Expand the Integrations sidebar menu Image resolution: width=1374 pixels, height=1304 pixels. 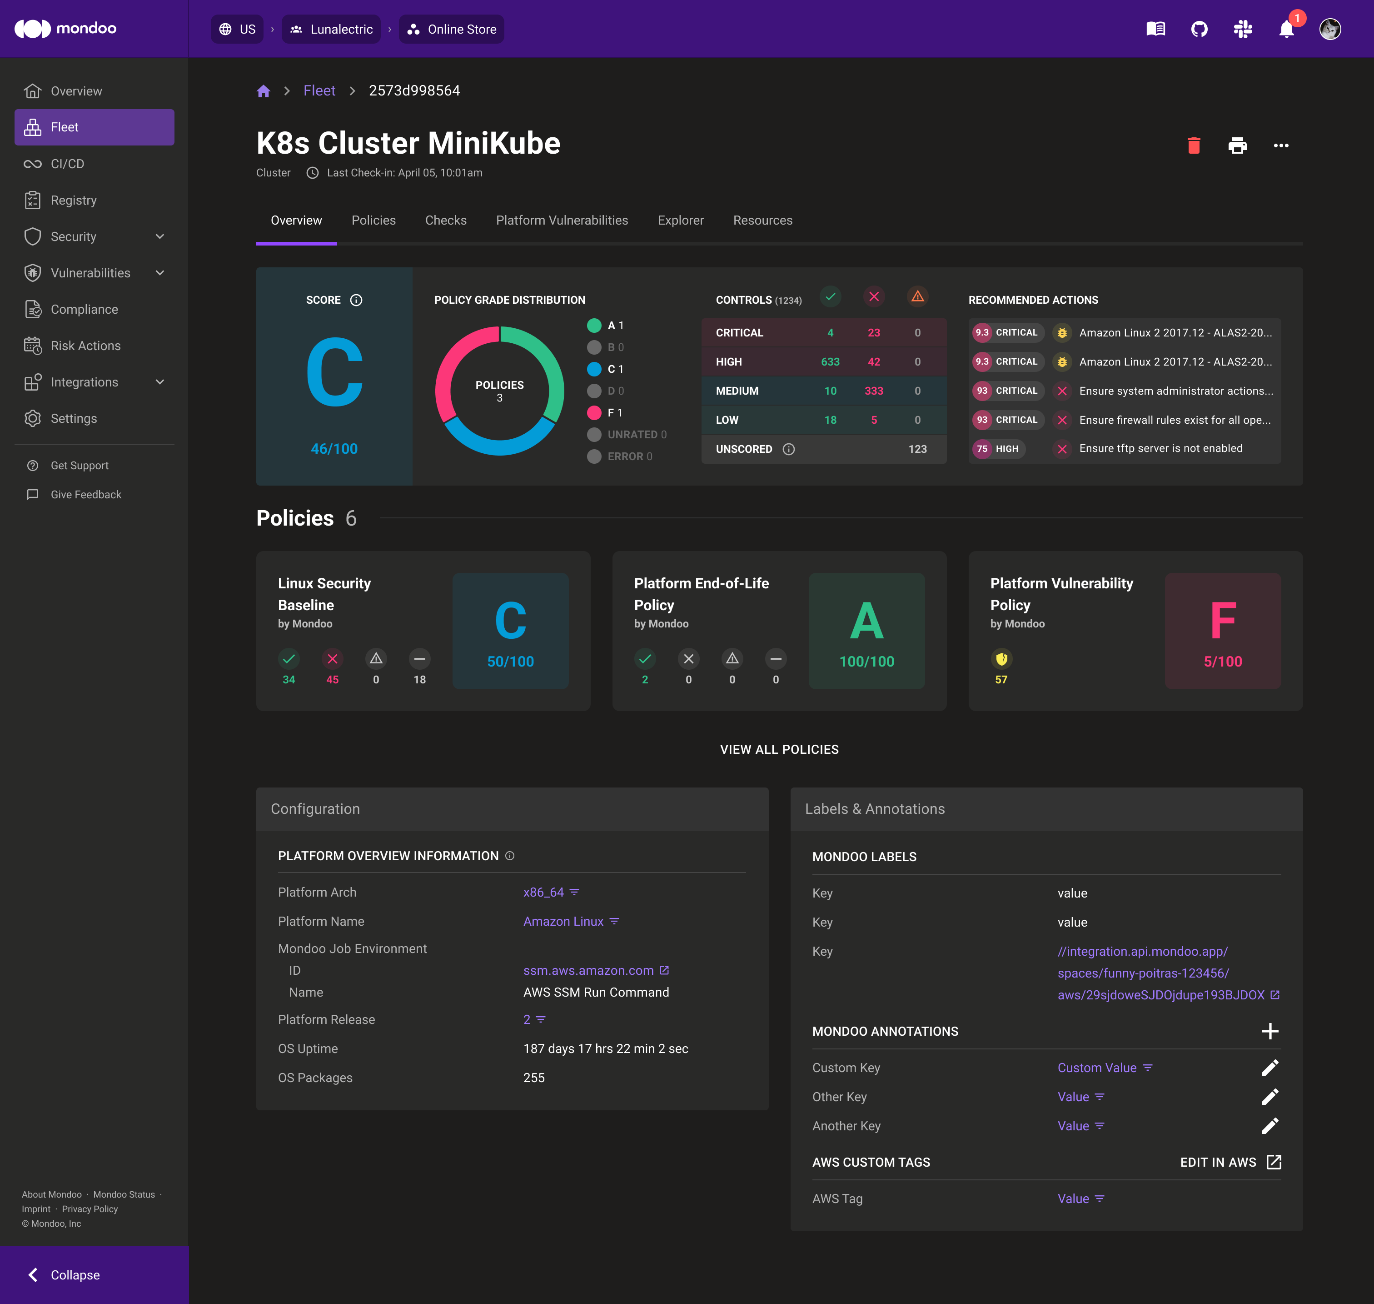coord(160,382)
